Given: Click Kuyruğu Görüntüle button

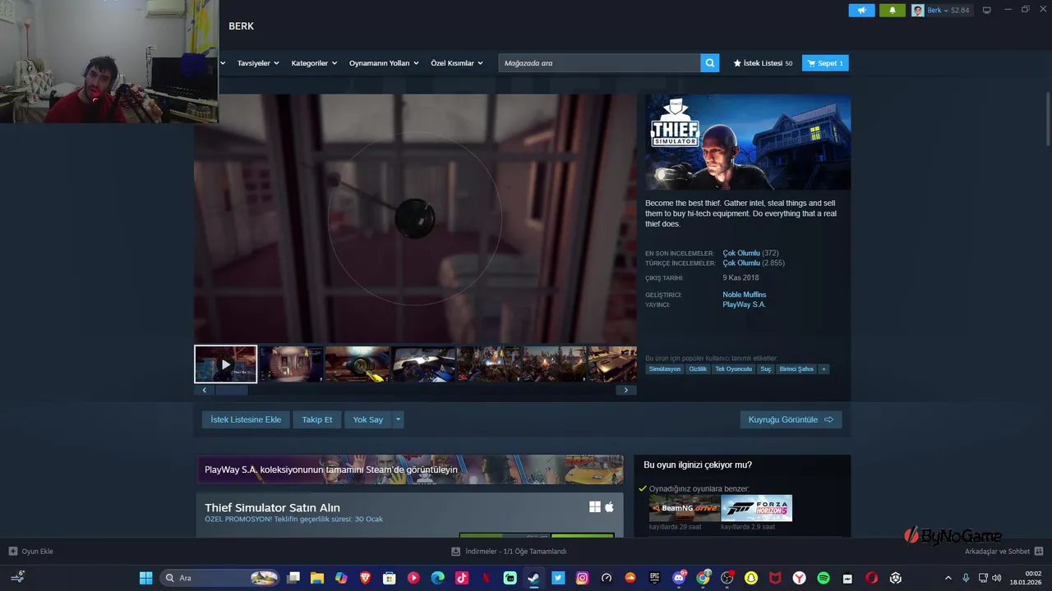Looking at the screenshot, I should (x=791, y=419).
